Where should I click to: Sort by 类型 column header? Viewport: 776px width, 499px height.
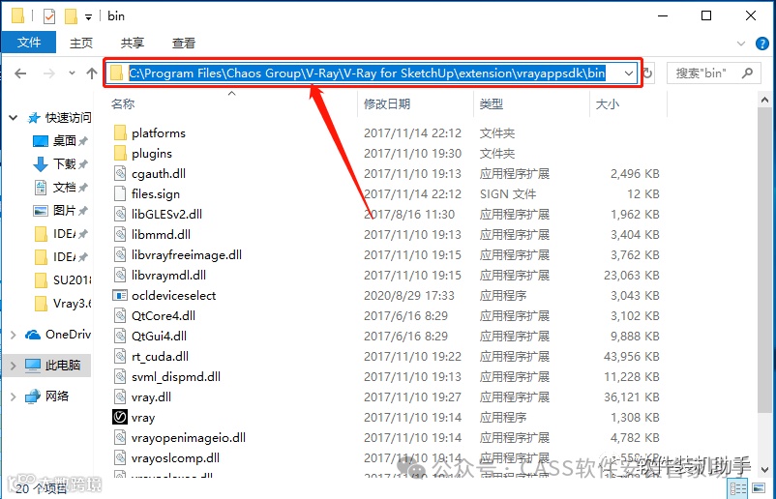tap(491, 103)
